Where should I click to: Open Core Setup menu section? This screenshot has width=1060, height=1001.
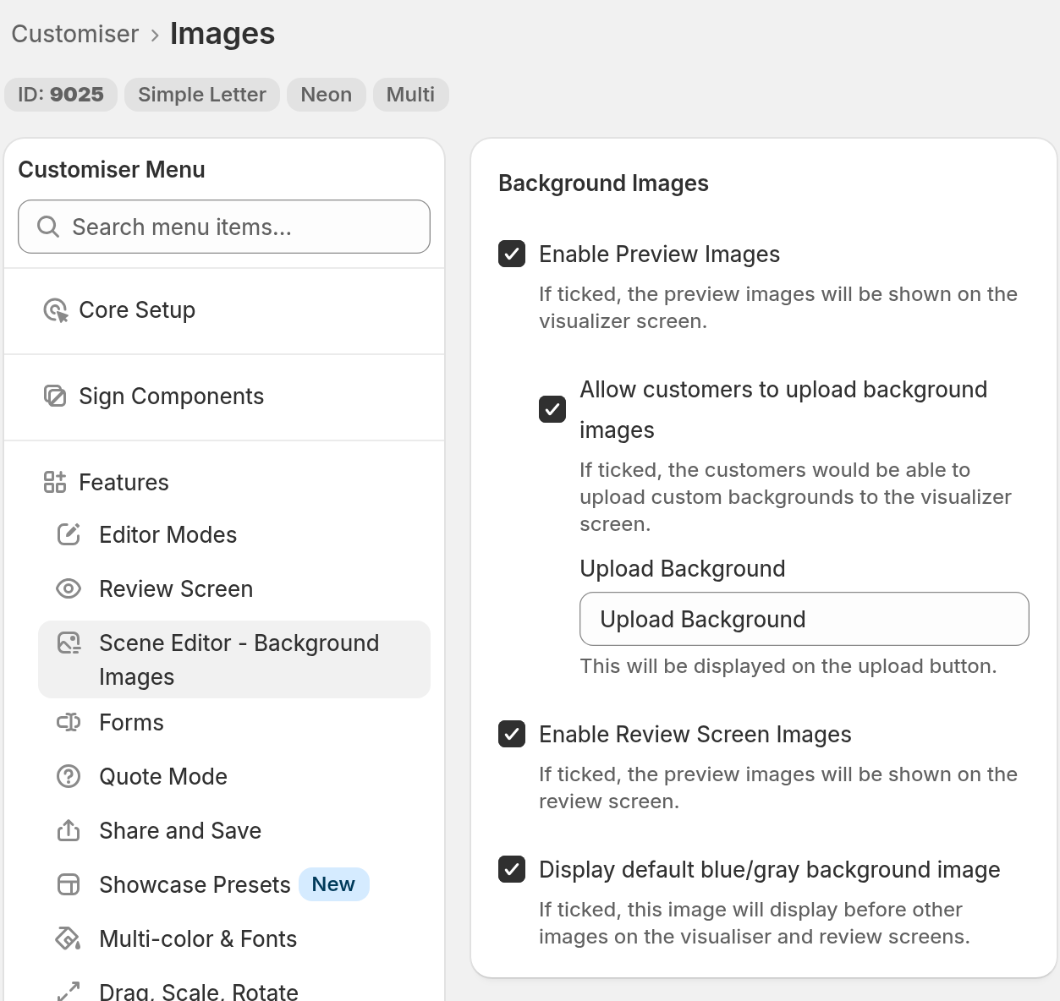pos(224,310)
